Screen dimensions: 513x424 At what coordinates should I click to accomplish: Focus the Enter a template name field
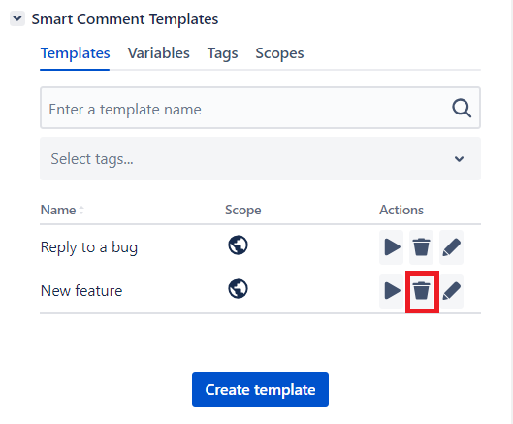pos(260,108)
